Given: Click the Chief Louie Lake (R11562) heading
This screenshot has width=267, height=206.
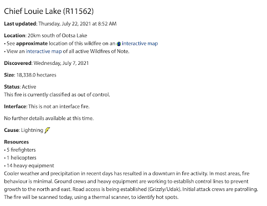Looking at the screenshot, I should click(49, 11).
